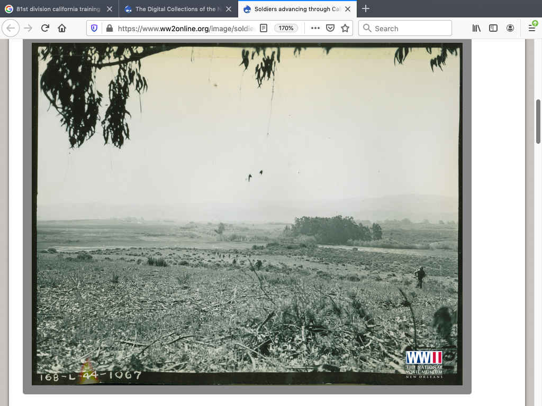Open a new tab with plus button
Image resolution: width=542 pixels, height=406 pixels.
click(x=366, y=9)
